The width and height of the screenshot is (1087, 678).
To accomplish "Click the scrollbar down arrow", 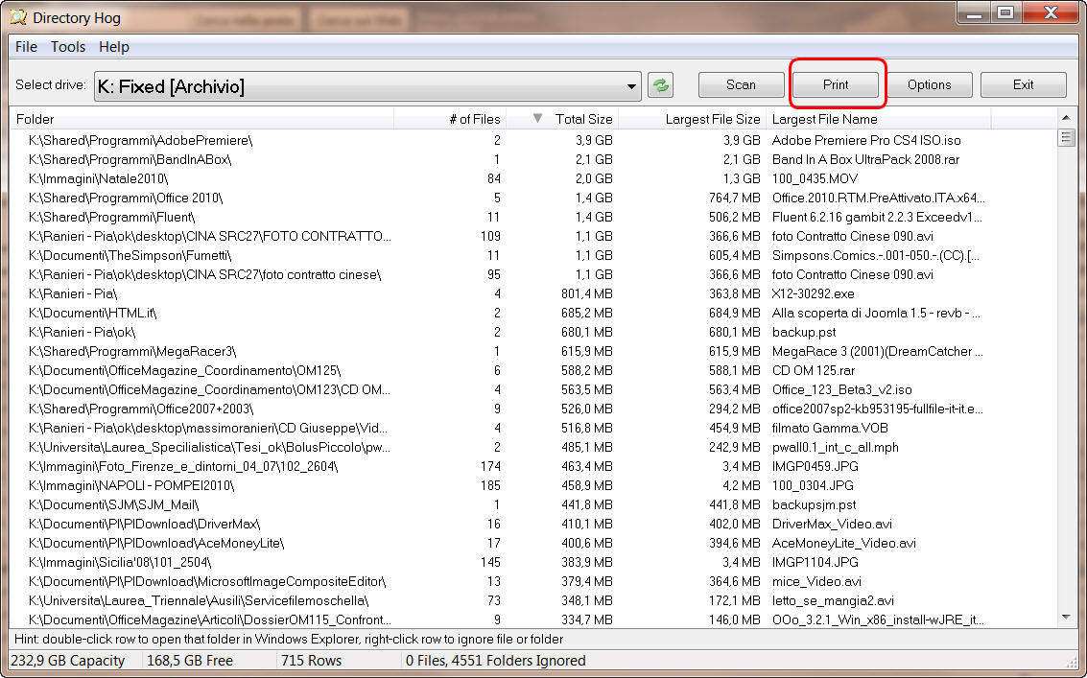I will (x=1067, y=619).
